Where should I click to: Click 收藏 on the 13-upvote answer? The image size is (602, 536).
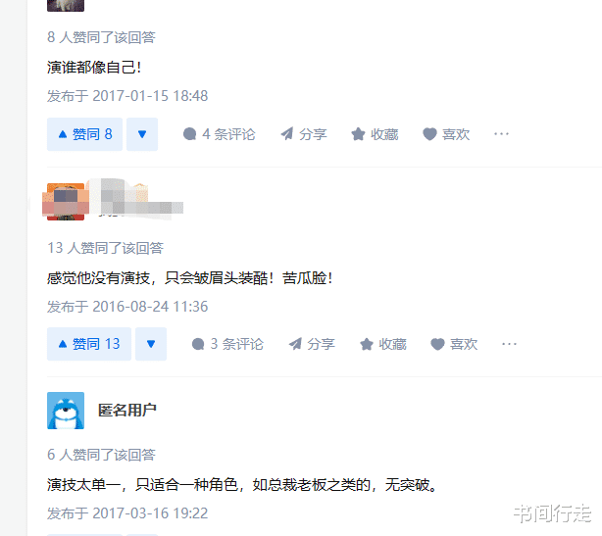tap(383, 344)
